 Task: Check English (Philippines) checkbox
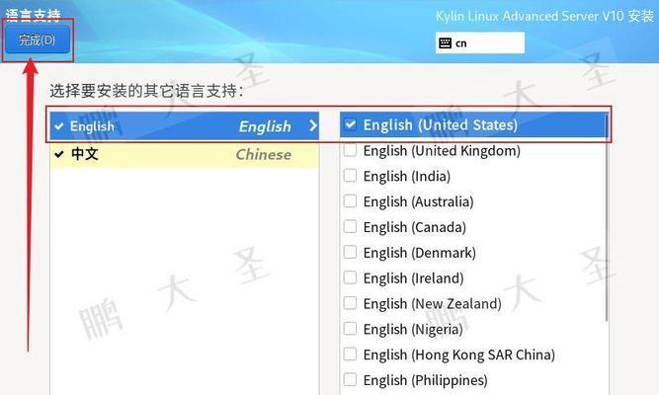pyautogui.click(x=350, y=379)
